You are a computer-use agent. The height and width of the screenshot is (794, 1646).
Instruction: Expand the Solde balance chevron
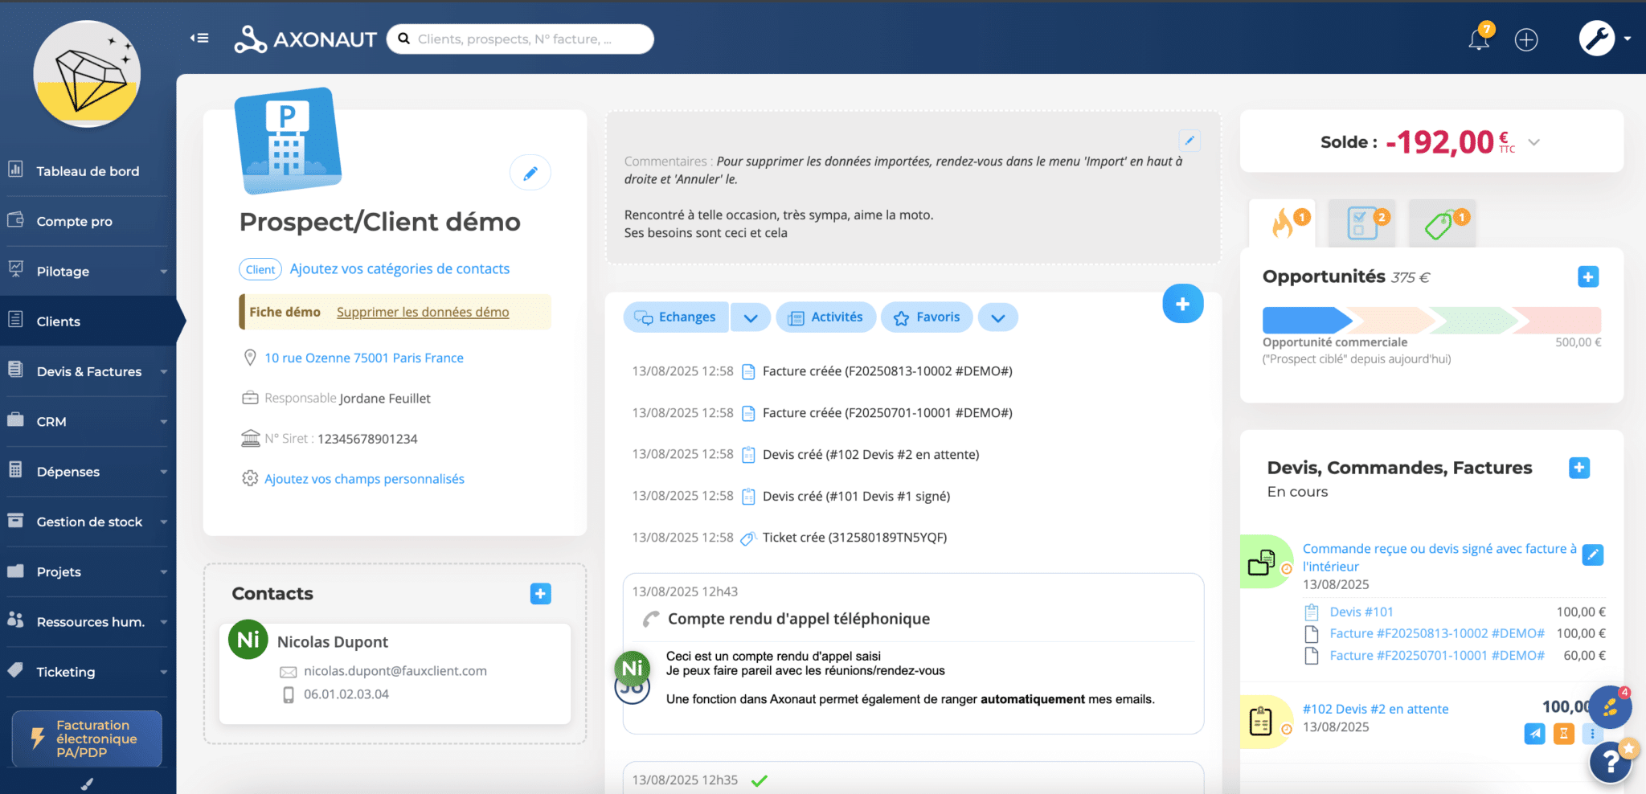tap(1534, 142)
